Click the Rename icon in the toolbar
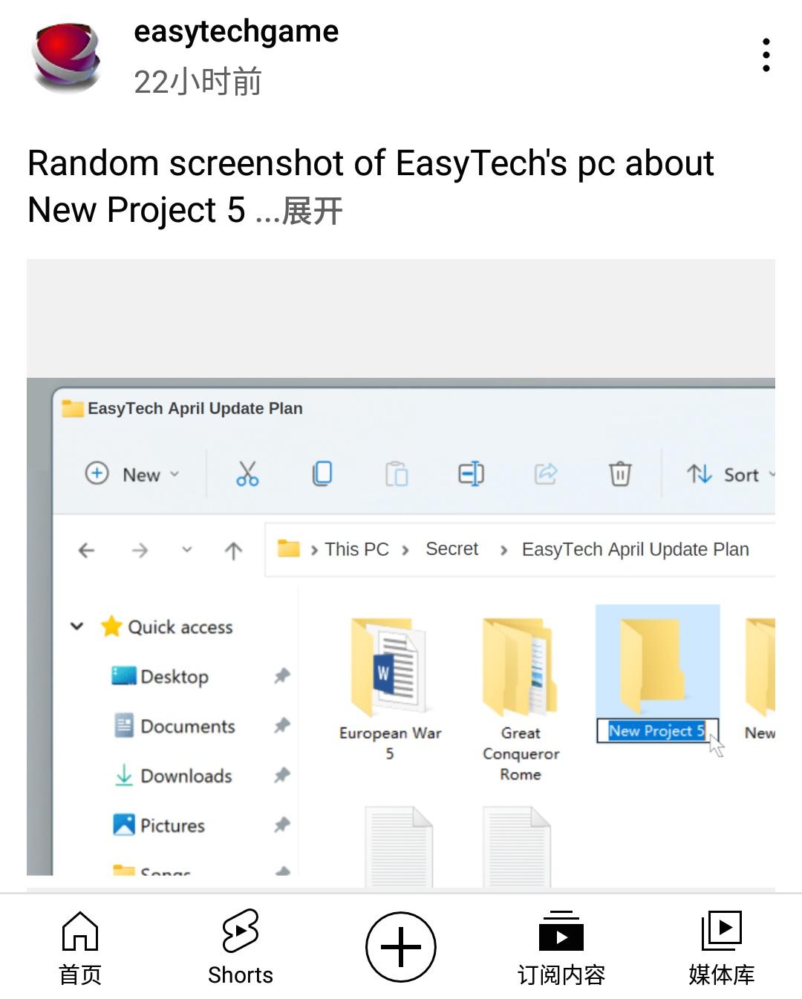This screenshot has width=802, height=999. [471, 474]
